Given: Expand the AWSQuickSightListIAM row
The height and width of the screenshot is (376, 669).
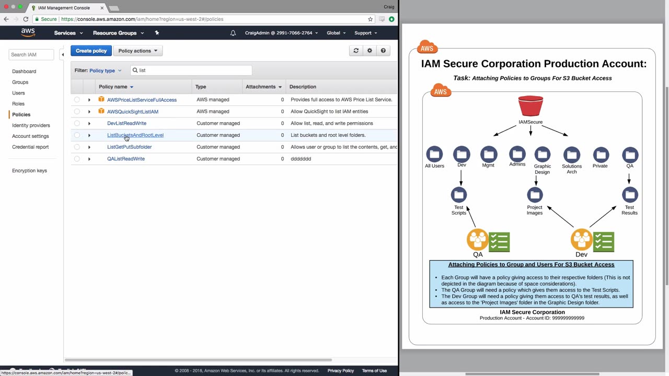Looking at the screenshot, I should pyautogui.click(x=89, y=112).
